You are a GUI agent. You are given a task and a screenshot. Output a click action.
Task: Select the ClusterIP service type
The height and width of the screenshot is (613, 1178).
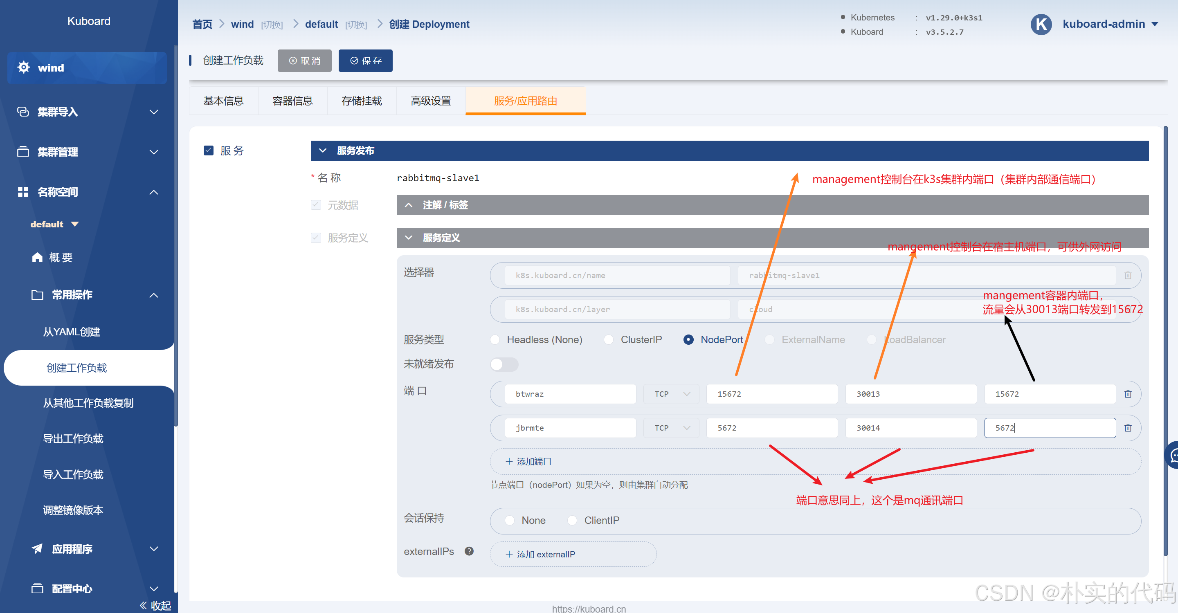[x=609, y=340]
